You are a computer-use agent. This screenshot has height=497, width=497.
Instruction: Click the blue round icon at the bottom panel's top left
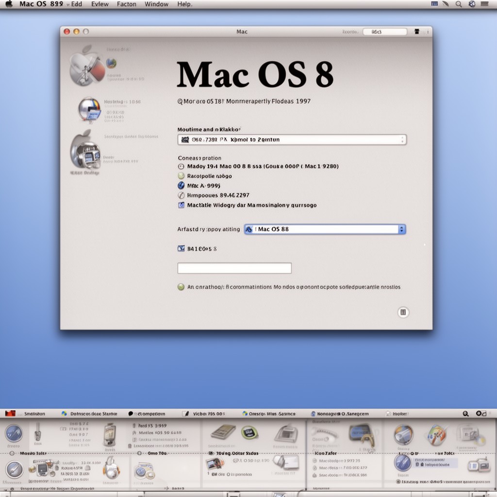coord(14,433)
